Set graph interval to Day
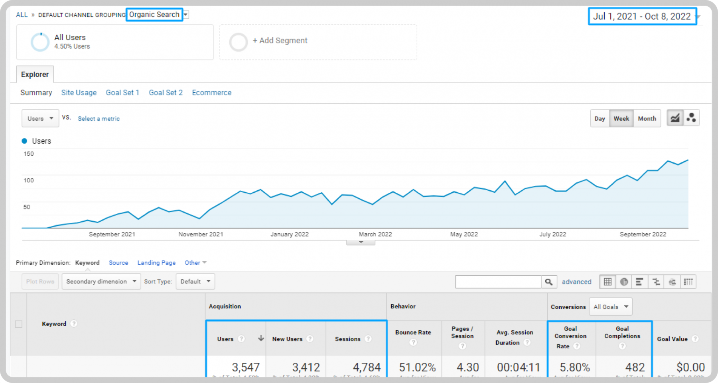This screenshot has height=383, width=718. 600,119
